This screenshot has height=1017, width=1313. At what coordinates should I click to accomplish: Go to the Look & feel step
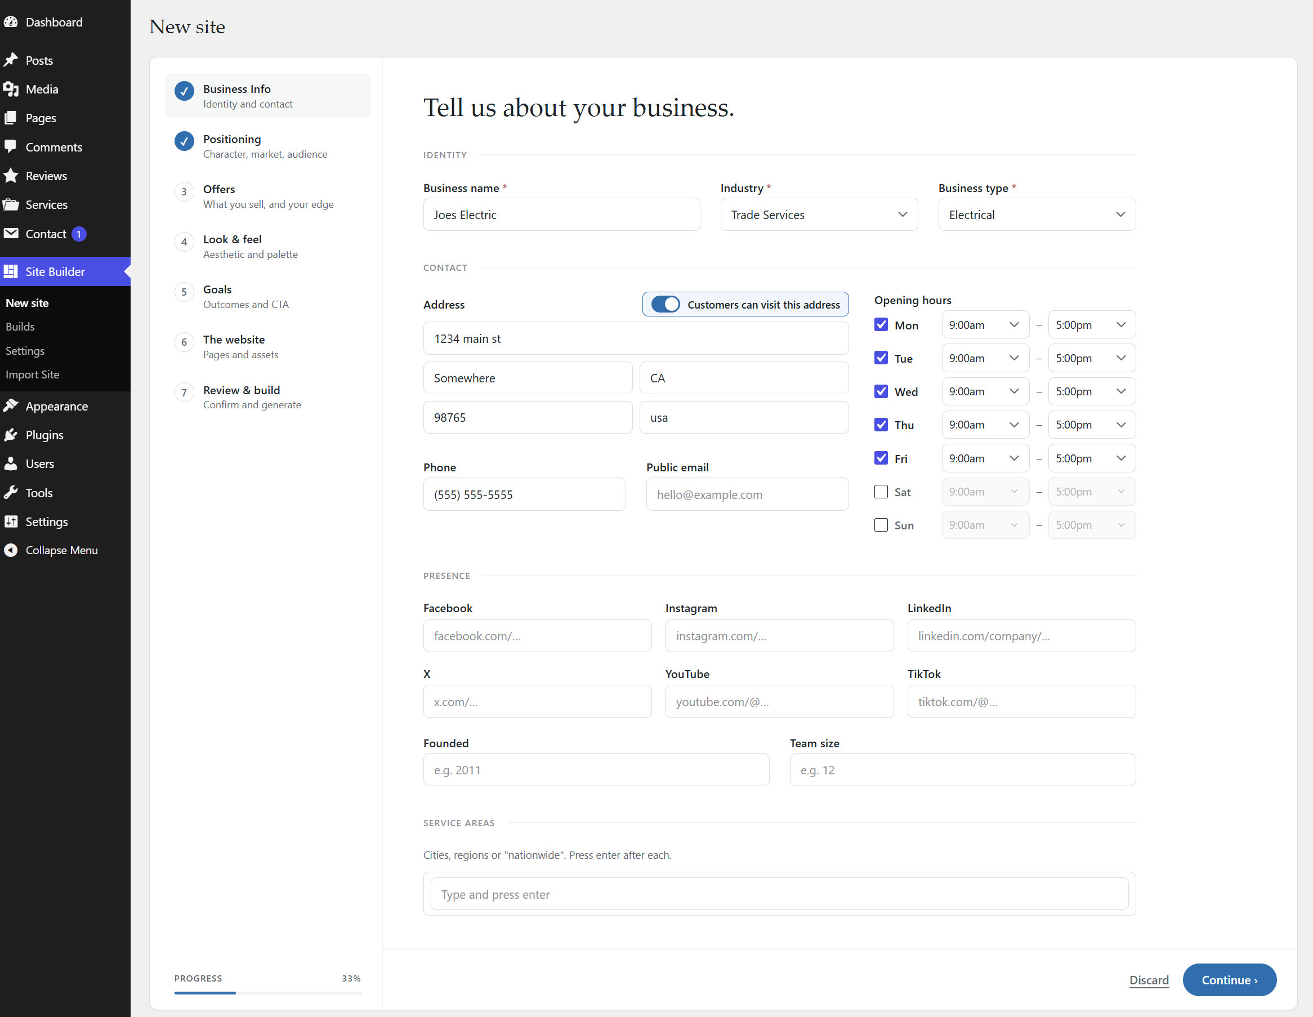tap(267, 247)
